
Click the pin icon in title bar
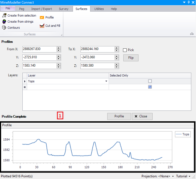[x=189, y=2]
